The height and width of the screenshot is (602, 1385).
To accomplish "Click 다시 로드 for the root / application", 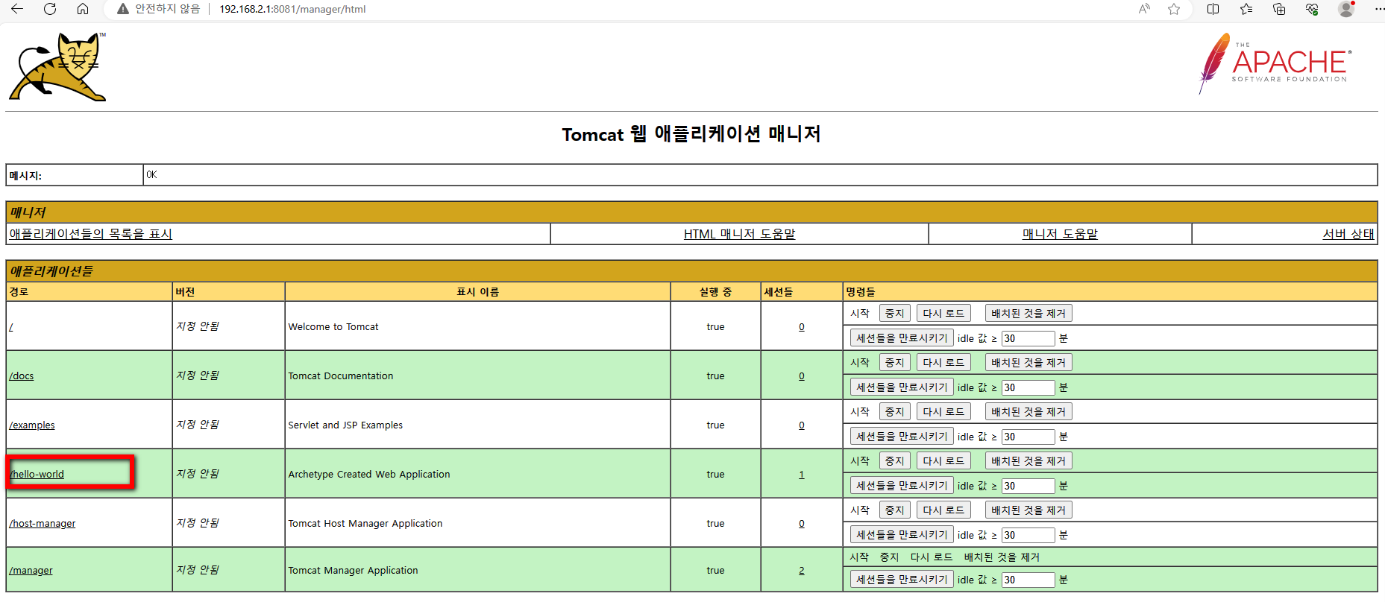I will 943,314.
